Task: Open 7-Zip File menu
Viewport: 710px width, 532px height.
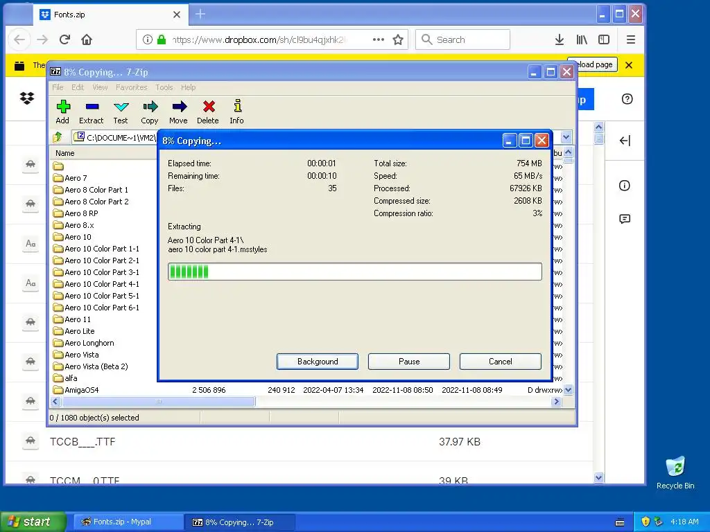Action: [58, 87]
